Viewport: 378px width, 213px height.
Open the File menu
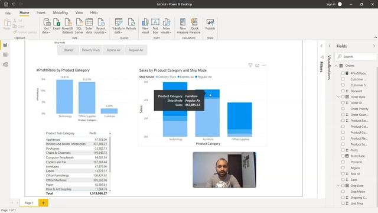coord(8,13)
